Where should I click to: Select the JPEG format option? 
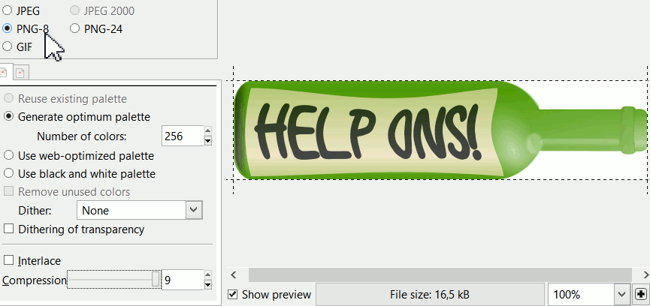point(7,10)
